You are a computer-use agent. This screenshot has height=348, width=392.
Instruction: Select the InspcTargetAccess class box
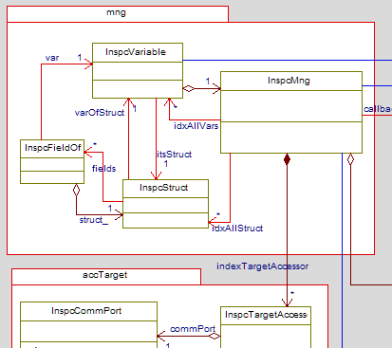pyautogui.click(x=266, y=327)
